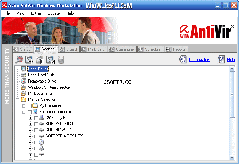Select the Local Hard Disks profile
This screenshot has height=164, width=239.
pyautogui.click(x=42, y=75)
